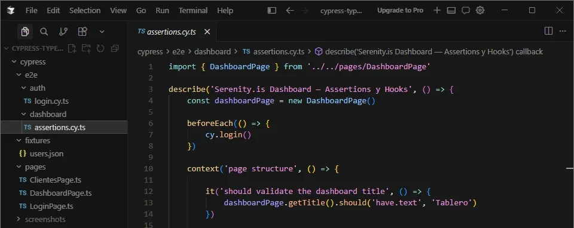Collapse the fixtures folder
Image resolution: width=574 pixels, height=228 pixels.
(x=19, y=141)
